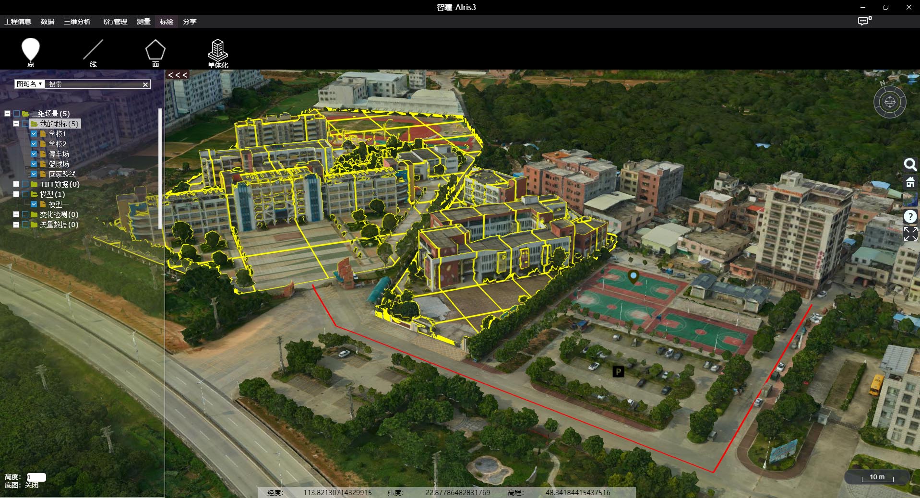The width and height of the screenshot is (920, 498).
Task: Uncheck the 回家路线 layer checkbox
Action: tap(34, 174)
